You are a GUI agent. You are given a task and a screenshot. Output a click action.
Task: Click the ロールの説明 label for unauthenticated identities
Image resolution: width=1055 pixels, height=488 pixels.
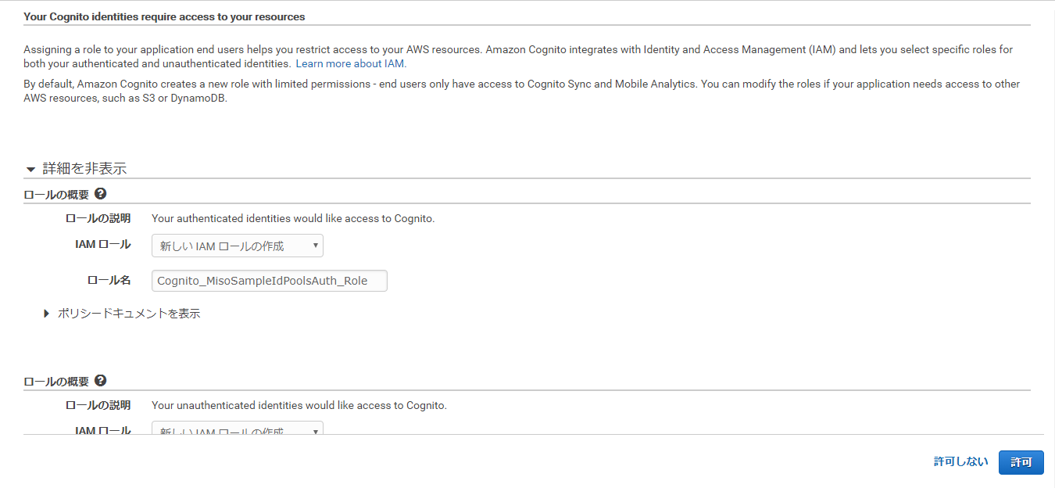point(98,405)
